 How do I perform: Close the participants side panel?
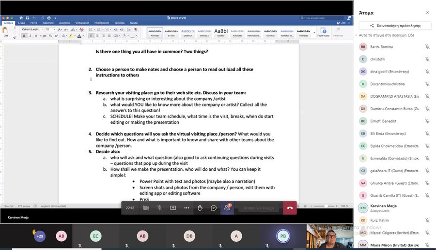point(427,13)
